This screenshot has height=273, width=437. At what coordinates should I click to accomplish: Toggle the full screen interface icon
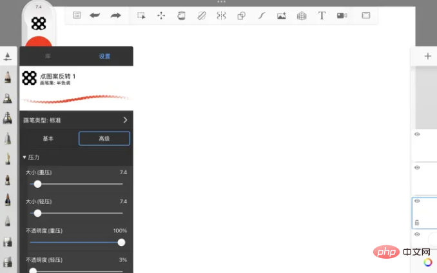tap(366, 15)
